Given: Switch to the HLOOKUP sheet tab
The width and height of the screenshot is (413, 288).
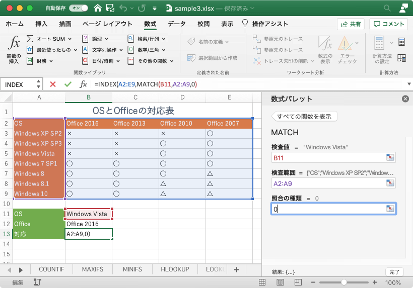Looking at the screenshot, I should tap(175, 269).
